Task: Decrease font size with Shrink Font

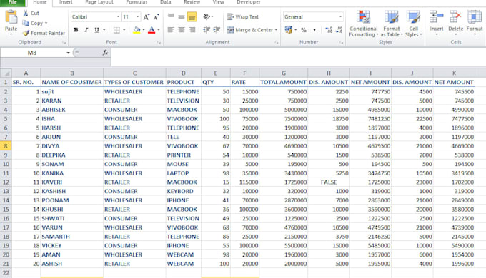Action: tap(157, 16)
